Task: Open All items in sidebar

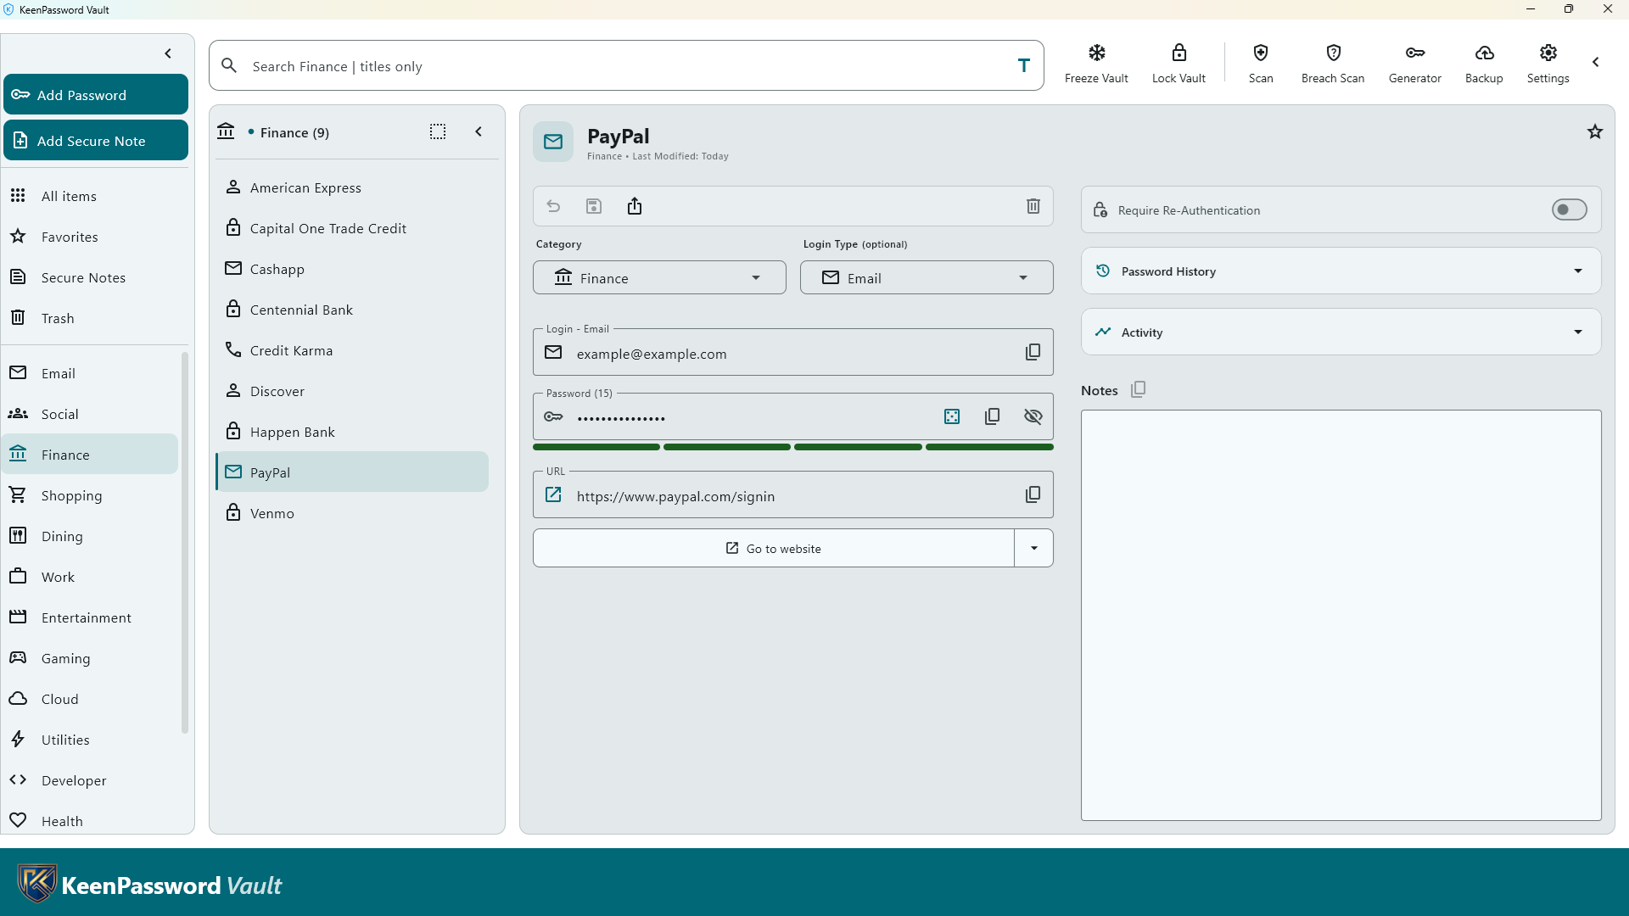Action: [x=90, y=196]
